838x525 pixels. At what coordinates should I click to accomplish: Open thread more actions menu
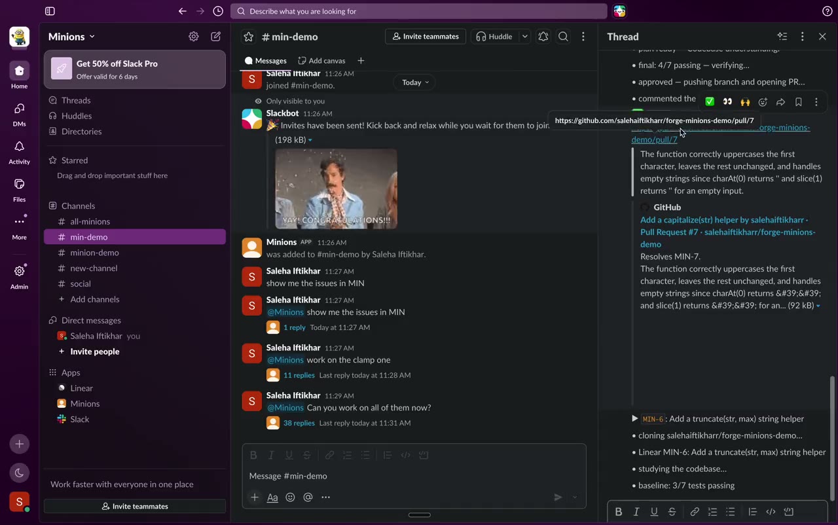pyautogui.click(x=803, y=37)
